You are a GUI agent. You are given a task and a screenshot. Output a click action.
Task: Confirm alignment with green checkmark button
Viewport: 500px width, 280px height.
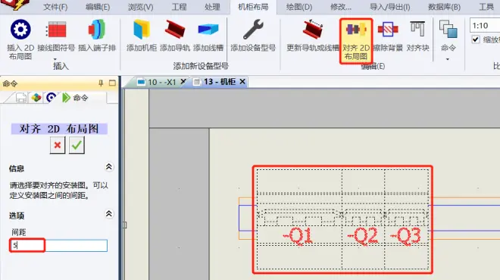point(77,145)
